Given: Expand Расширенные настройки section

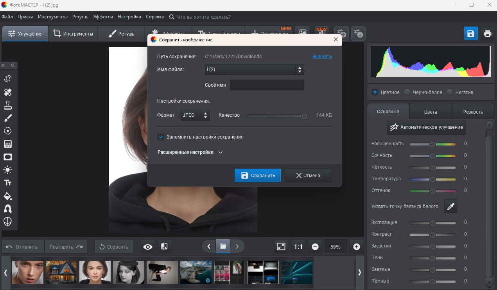Looking at the screenshot, I should [x=190, y=152].
